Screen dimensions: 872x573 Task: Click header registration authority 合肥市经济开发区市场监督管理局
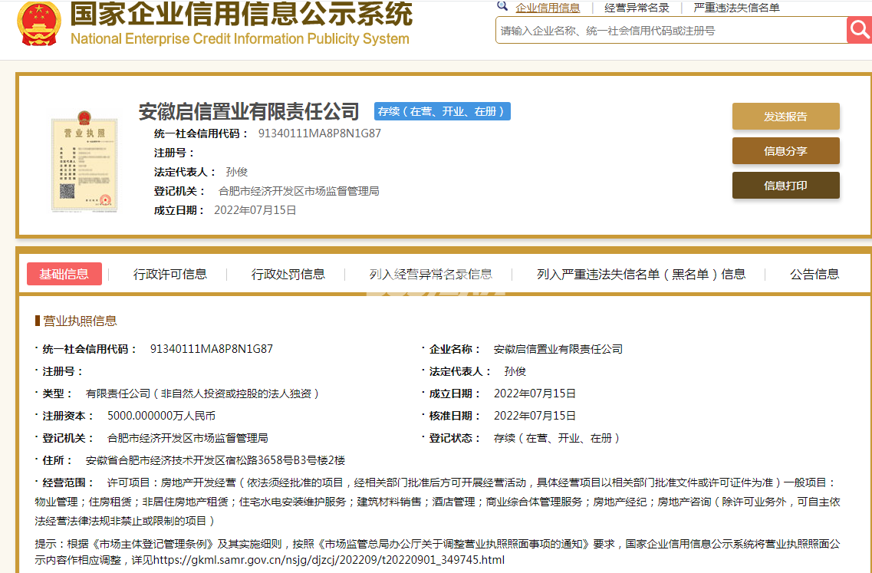(x=299, y=191)
